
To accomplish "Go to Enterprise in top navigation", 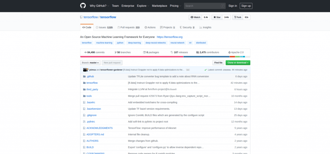I will (128, 6).
